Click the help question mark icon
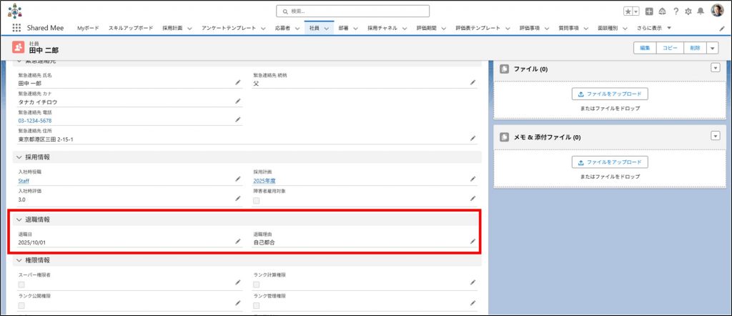Image resolution: width=732 pixels, height=316 pixels. pyautogui.click(x=676, y=11)
